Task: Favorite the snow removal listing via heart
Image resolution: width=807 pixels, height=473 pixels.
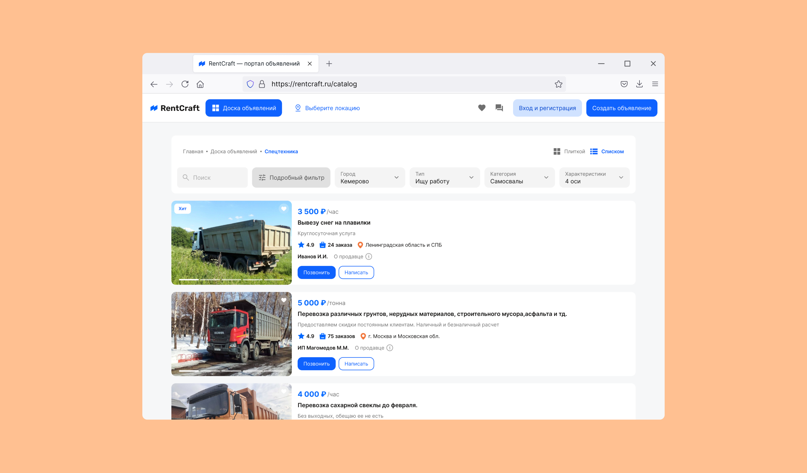Action: click(283, 209)
